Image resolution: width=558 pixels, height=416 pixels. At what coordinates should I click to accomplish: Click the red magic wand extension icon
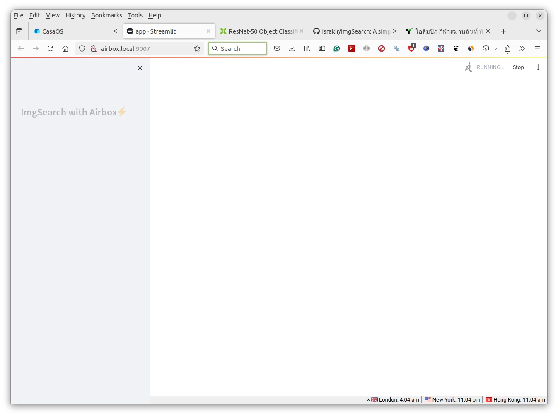(352, 48)
